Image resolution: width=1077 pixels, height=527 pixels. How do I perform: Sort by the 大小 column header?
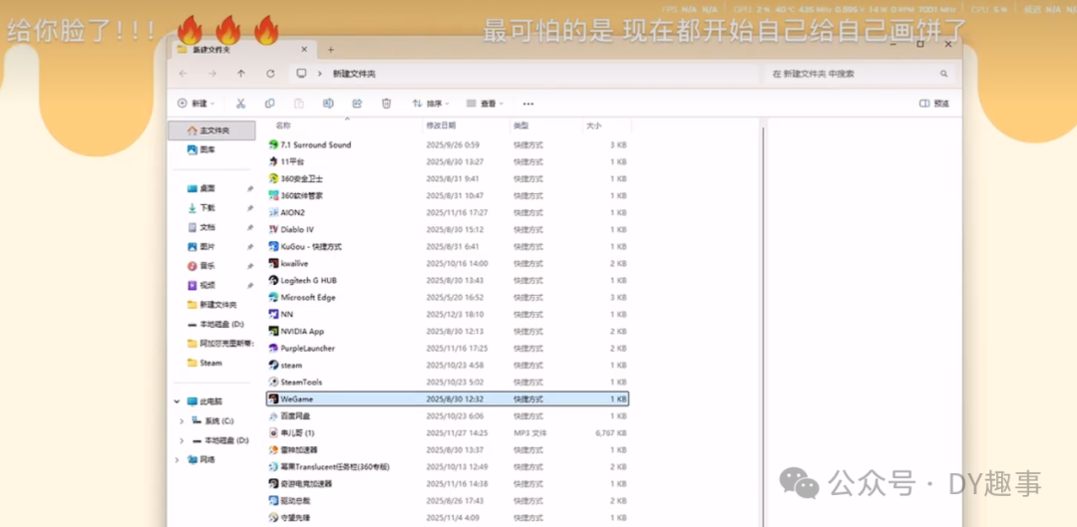(x=593, y=126)
